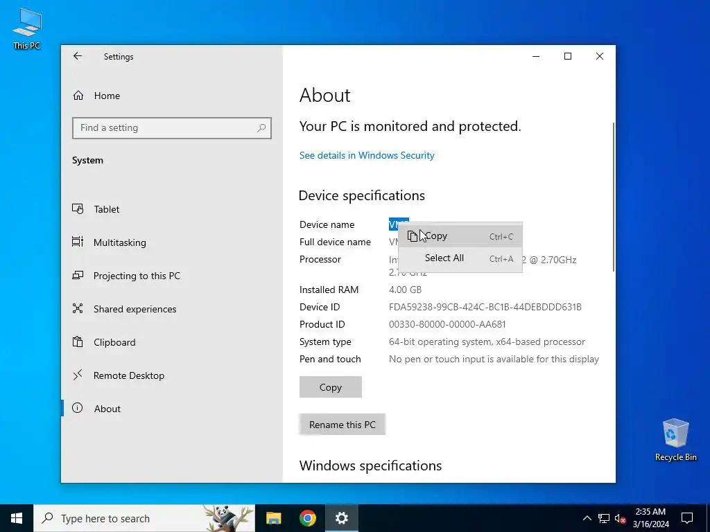Click the Device specifications heading
The height and width of the screenshot is (532, 710).
[362, 195]
